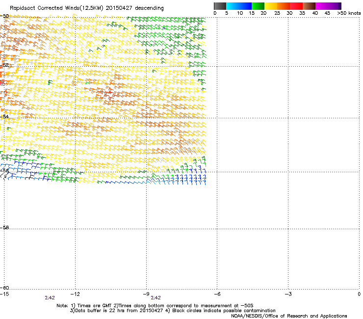Click the purple '2:42' time near -9

point(156,298)
